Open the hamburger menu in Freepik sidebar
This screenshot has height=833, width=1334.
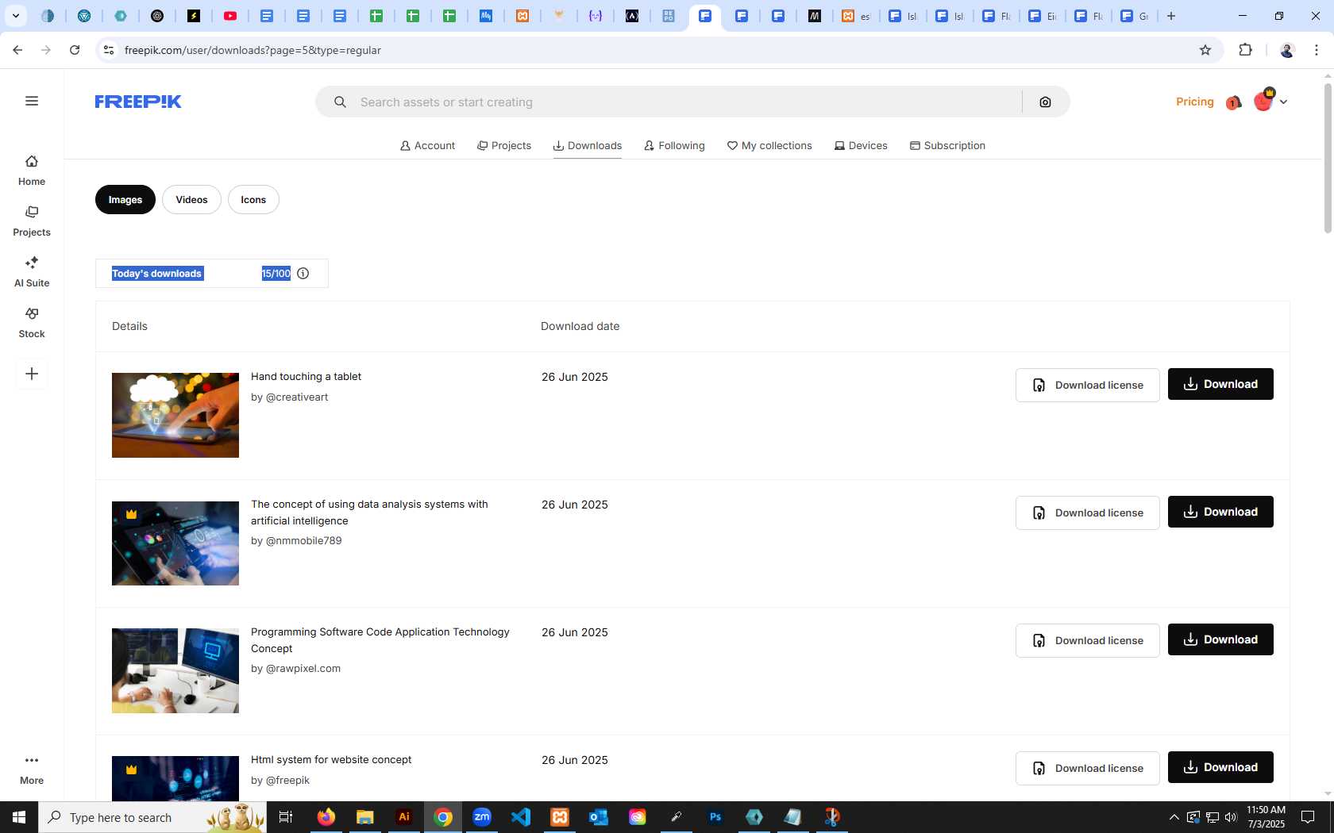(x=32, y=101)
